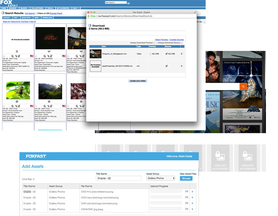
Task: Uncheck the 49.2 MB source checkbox
Action: tap(167, 54)
